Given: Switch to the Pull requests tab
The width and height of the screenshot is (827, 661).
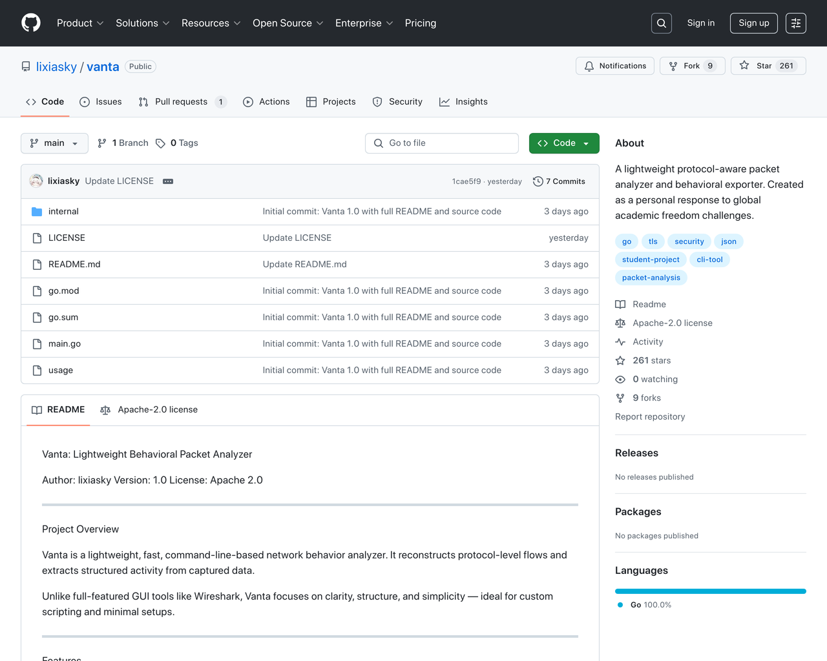Looking at the screenshot, I should pyautogui.click(x=182, y=102).
